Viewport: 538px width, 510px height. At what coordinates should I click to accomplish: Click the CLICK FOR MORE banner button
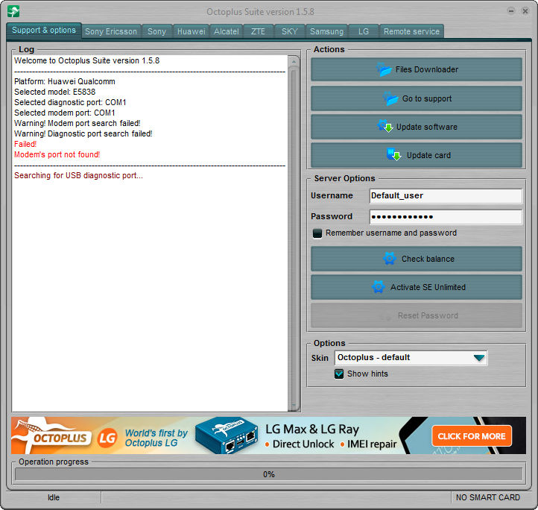[472, 436]
